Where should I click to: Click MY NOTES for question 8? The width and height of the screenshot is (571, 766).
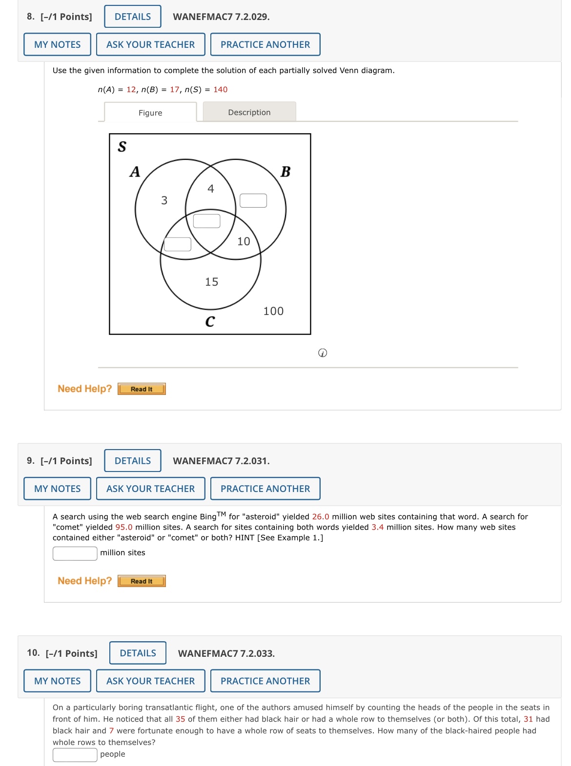coord(56,44)
